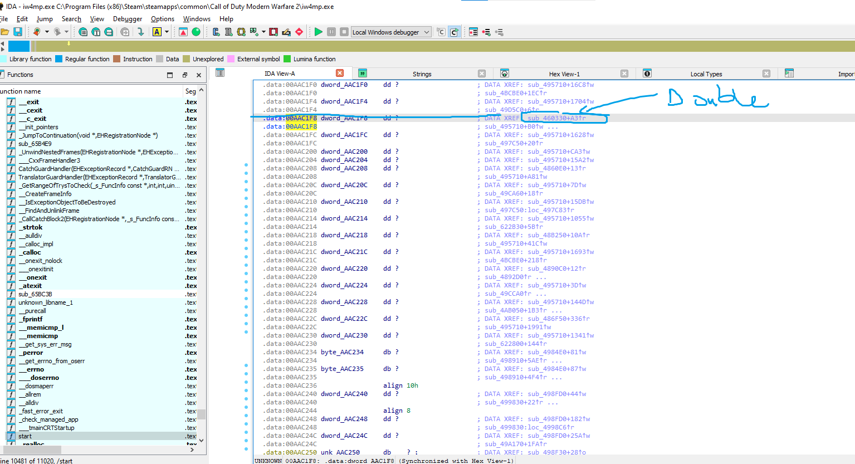Expand the jump back history dropdown arrow
The height and width of the screenshot is (464, 855).
[x=47, y=32]
